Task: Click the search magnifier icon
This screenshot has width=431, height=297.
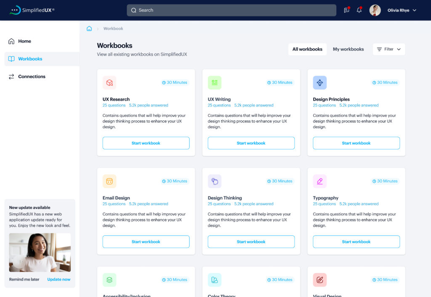Action: pyautogui.click(x=133, y=10)
